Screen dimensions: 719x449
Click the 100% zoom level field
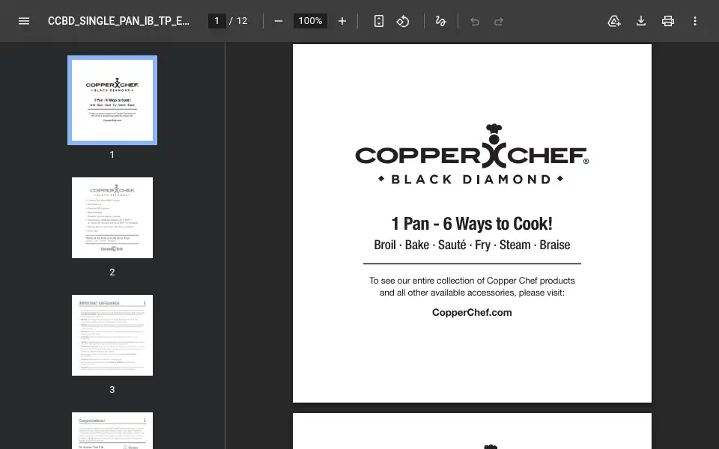[310, 21]
